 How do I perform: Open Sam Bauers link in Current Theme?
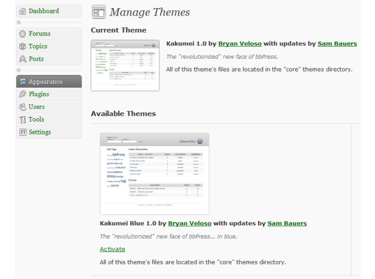pyautogui.click(x=337, y=44)
